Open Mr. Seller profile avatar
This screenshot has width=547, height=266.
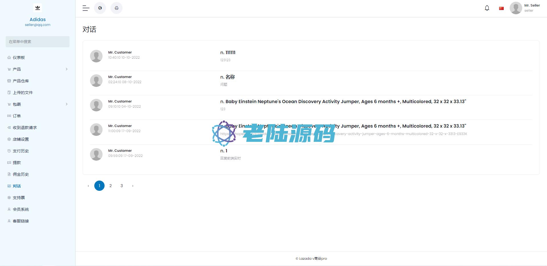516,8
